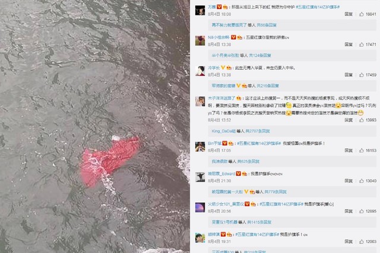Like the comment with 12895 likes
The width and height of the screenshot is (380, 253).
362,211
